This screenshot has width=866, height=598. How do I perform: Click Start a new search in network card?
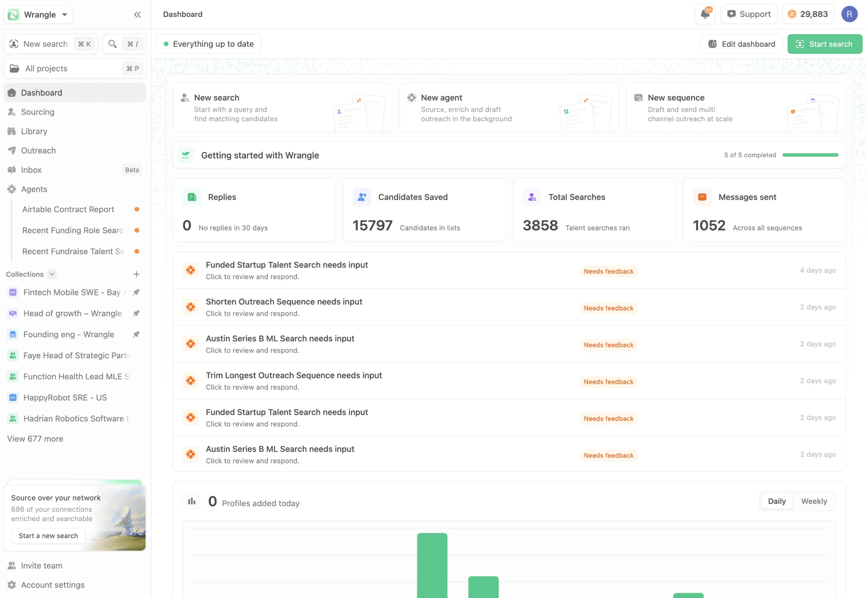pyautogui.click(x=48, y=536)
